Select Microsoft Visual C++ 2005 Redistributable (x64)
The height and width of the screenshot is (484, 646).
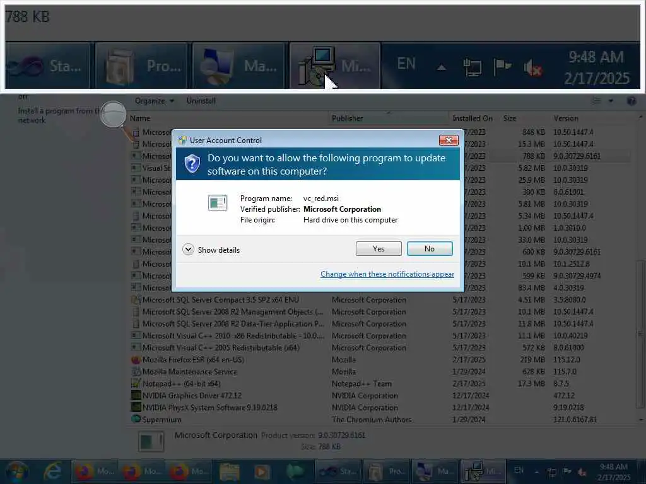click(379, 348)
